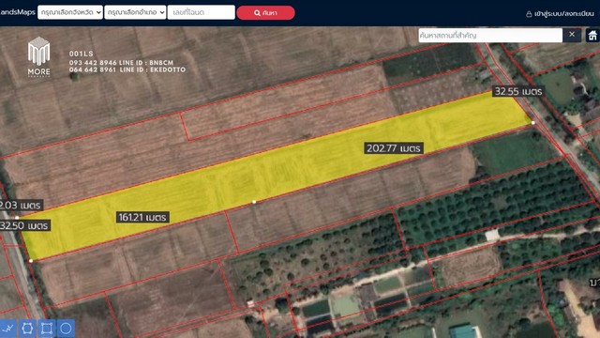
Task: Click the 202.77 meter measurement label
Action: click(x=394, y=148)
